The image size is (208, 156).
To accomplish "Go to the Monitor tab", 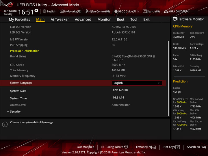I will (104, 20).
